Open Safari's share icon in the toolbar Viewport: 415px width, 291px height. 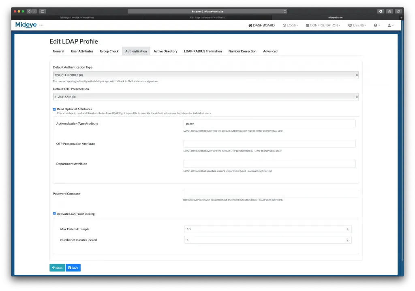click(389, 11)
